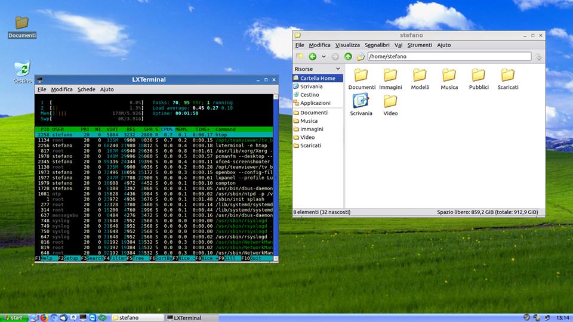
Task: Open Modifica menu in LXTerminal
Action: 61,89
